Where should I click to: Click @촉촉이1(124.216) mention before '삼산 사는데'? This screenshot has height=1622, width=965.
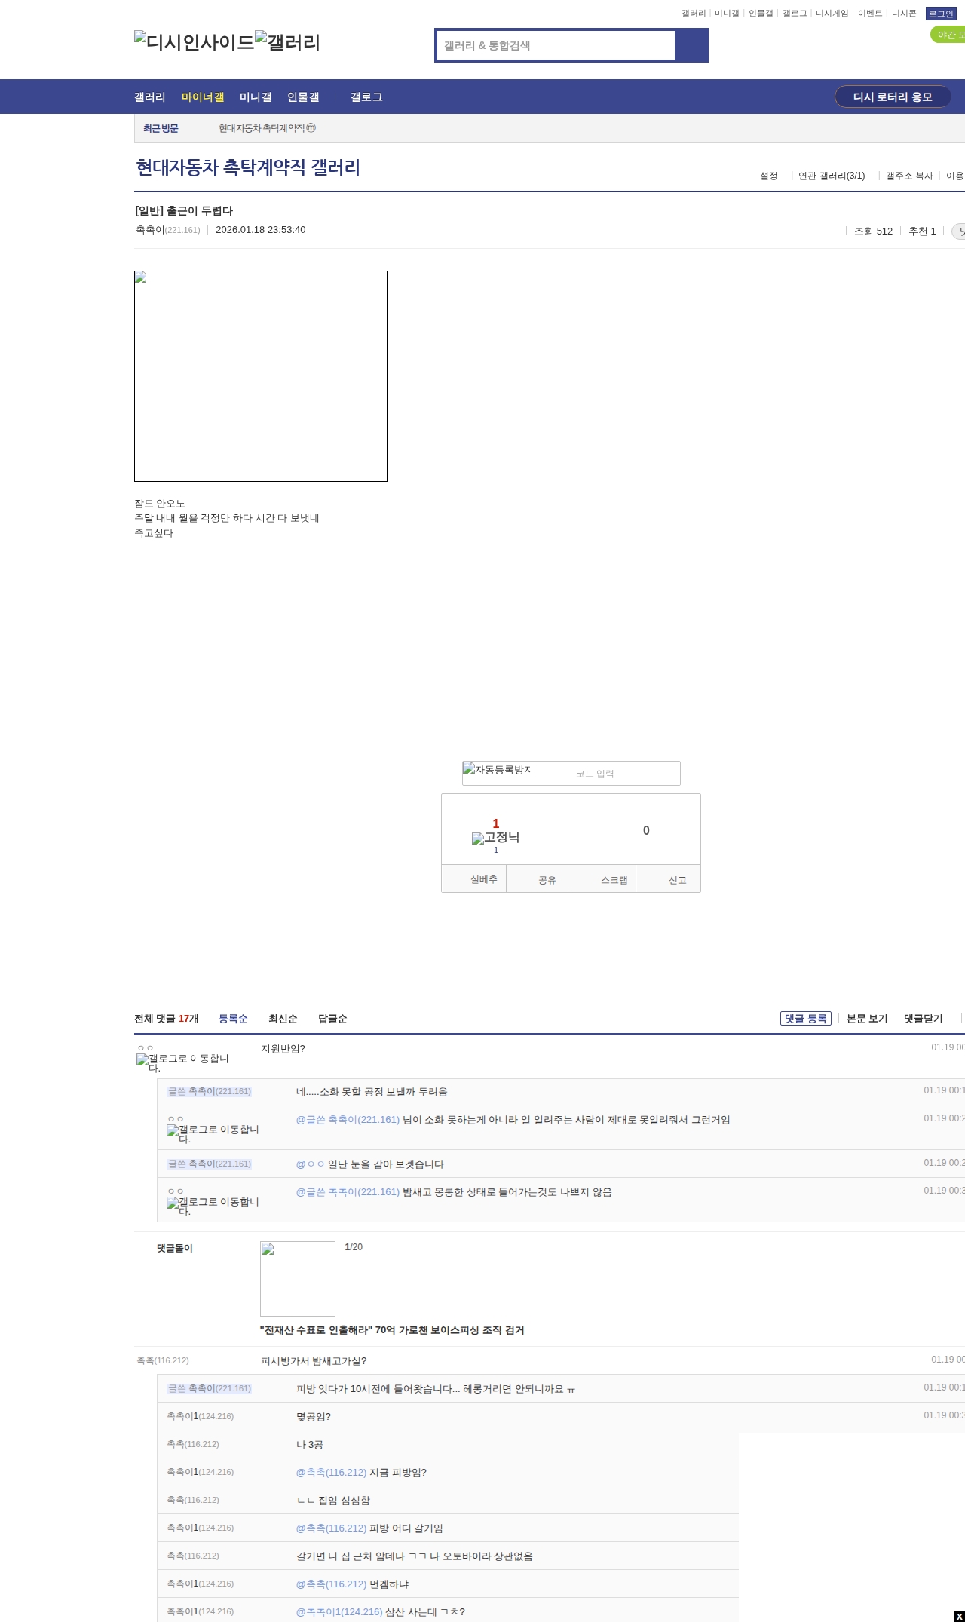[339, 1612]
